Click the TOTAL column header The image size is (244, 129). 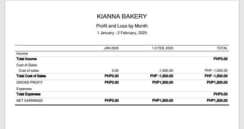[x=222, y=48]
